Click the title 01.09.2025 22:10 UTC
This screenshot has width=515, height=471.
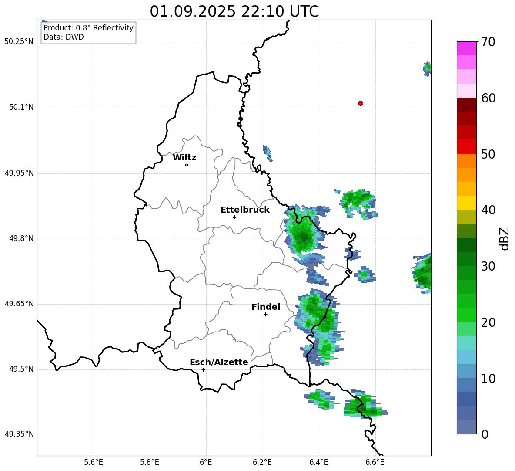tap(234, 11)
